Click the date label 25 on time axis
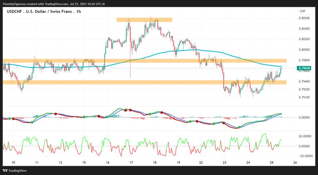Viewport: 318px width, 175px height. coord(272,163)
